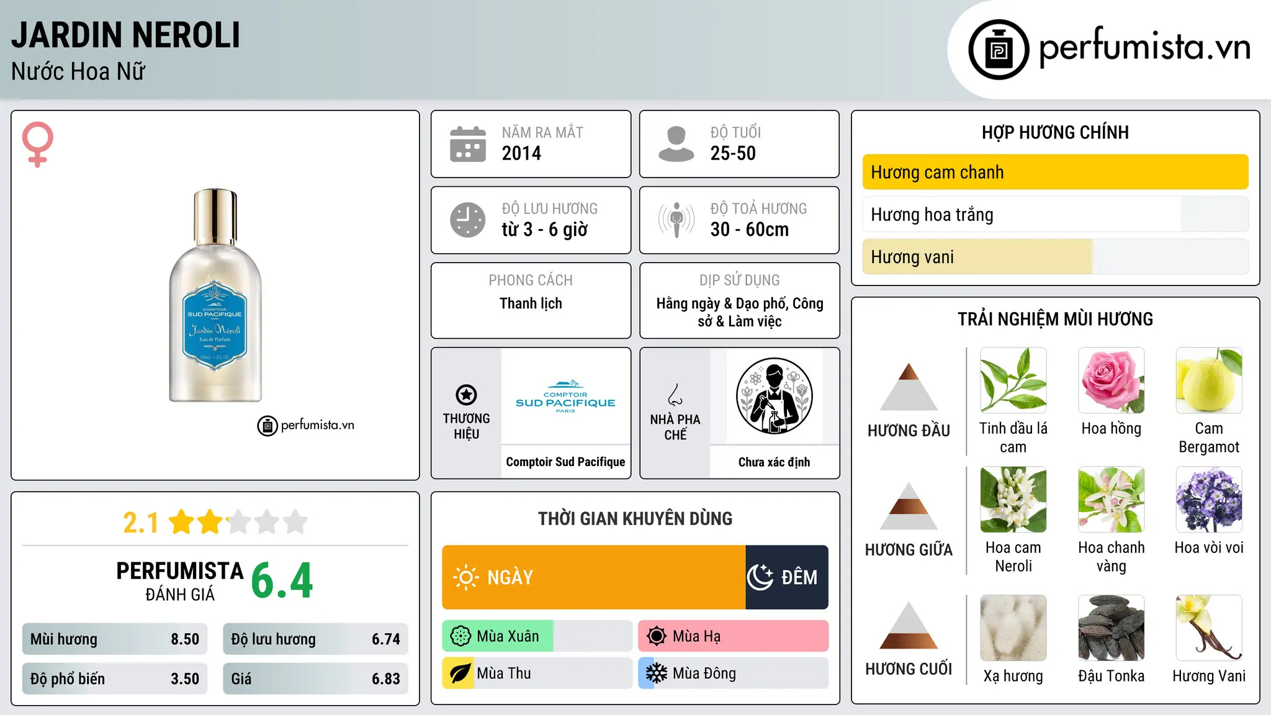
Task: Click the Hằng ngày & Dạo phố occasion text
Action: point(740,312)
